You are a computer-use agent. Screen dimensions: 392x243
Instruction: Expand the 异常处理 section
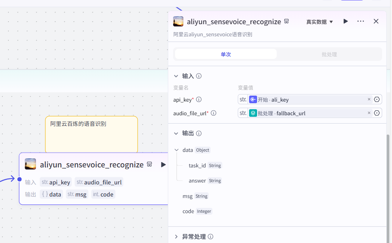(176, 237)
